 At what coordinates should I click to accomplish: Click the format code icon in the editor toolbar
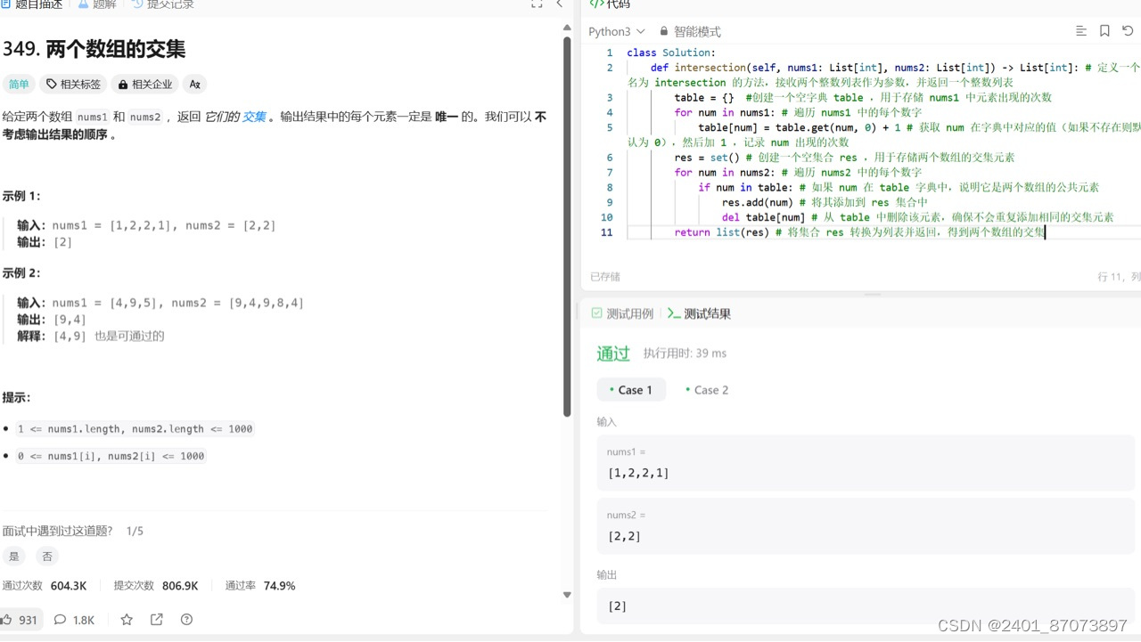pyautogui.click(x=1081, y=31)
